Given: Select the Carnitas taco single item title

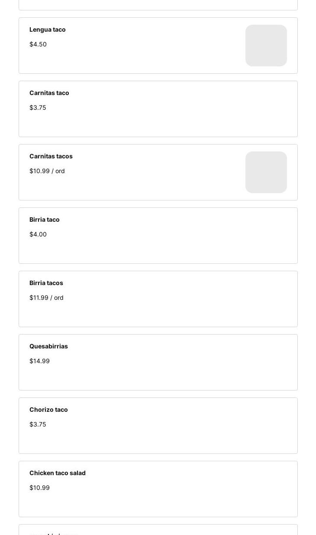Looking at the screenshot, I should tap(49, 93).
